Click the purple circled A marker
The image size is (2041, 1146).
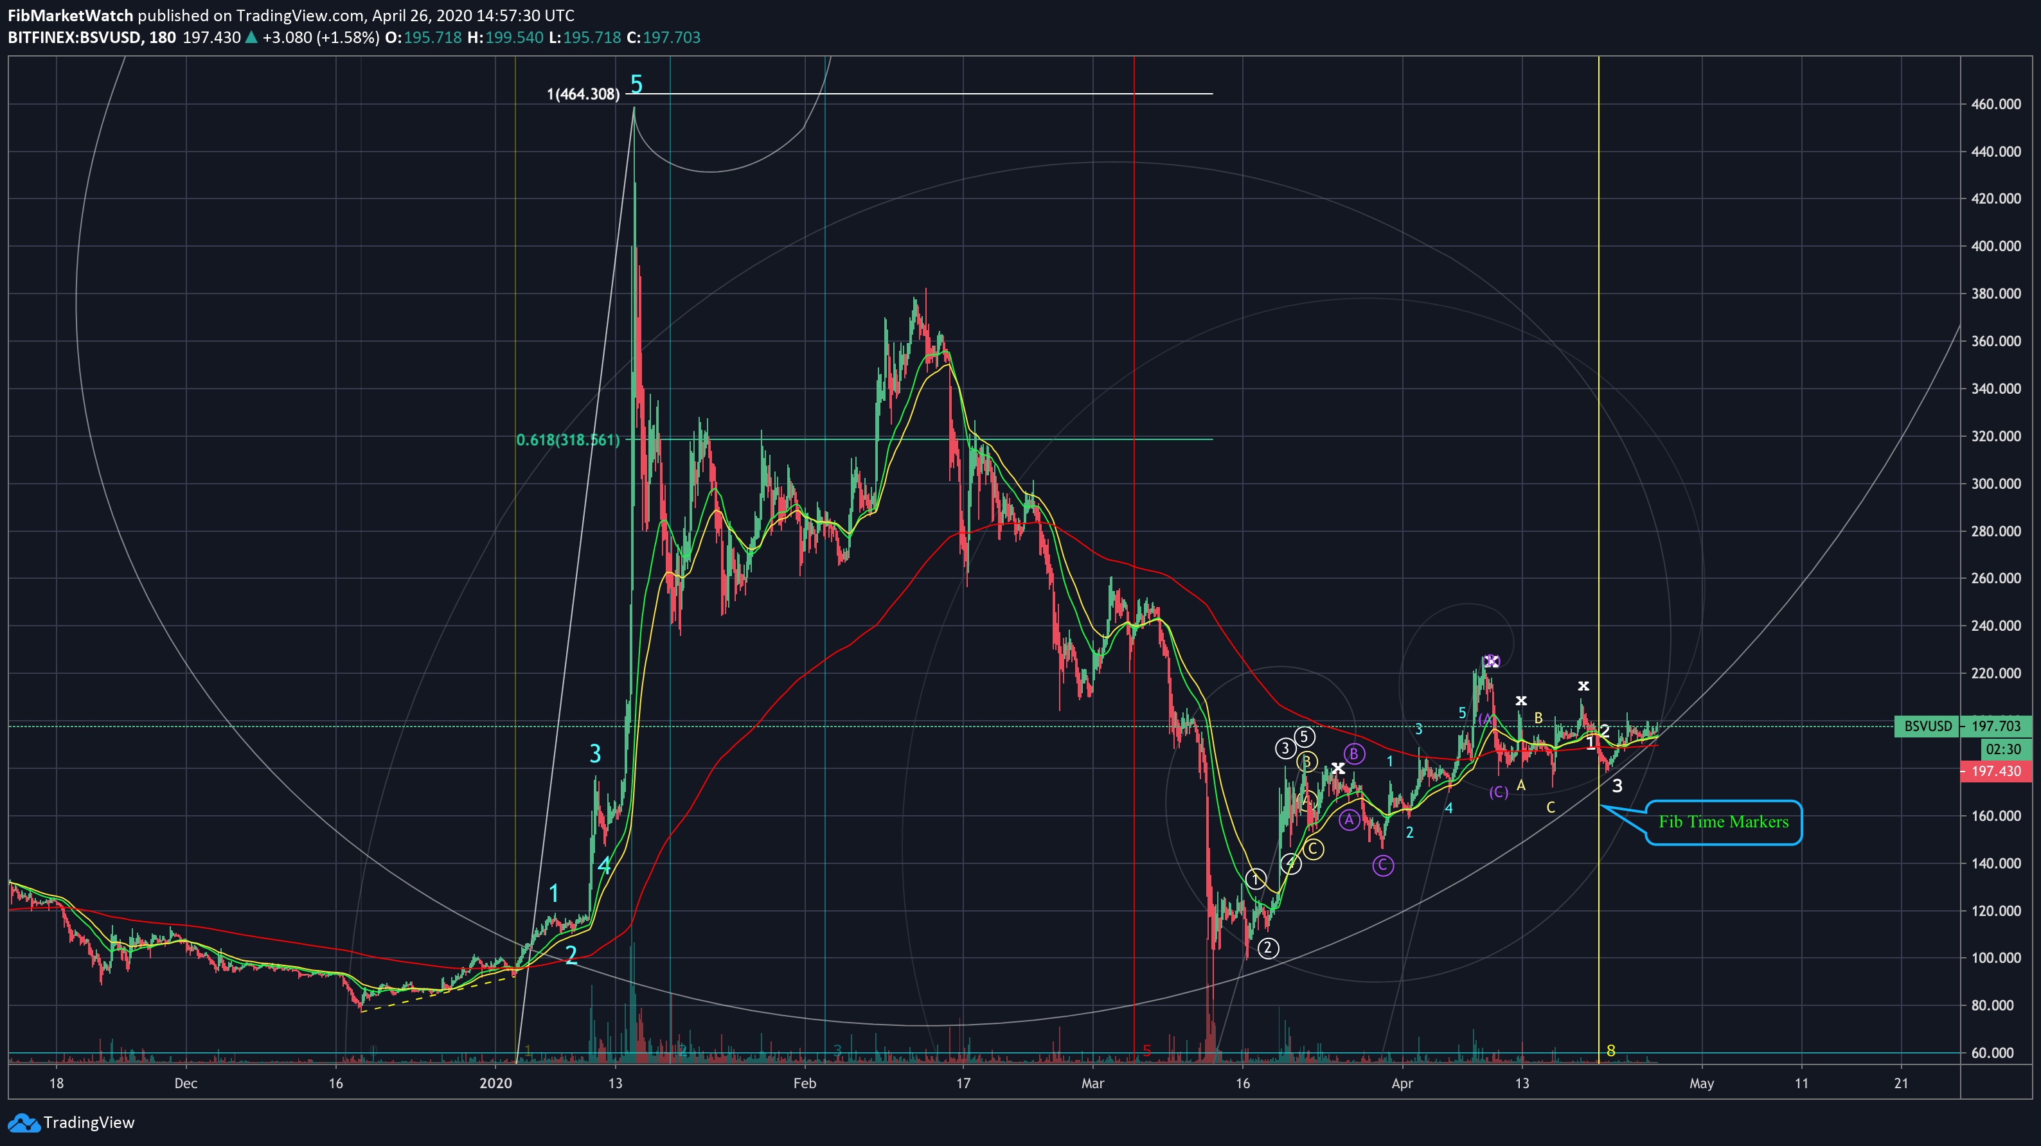click(1348, 820)
